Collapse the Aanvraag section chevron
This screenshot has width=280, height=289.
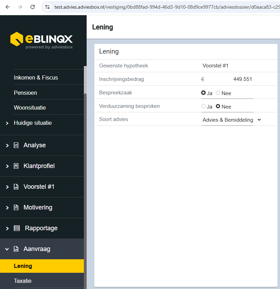coord(7,249)
